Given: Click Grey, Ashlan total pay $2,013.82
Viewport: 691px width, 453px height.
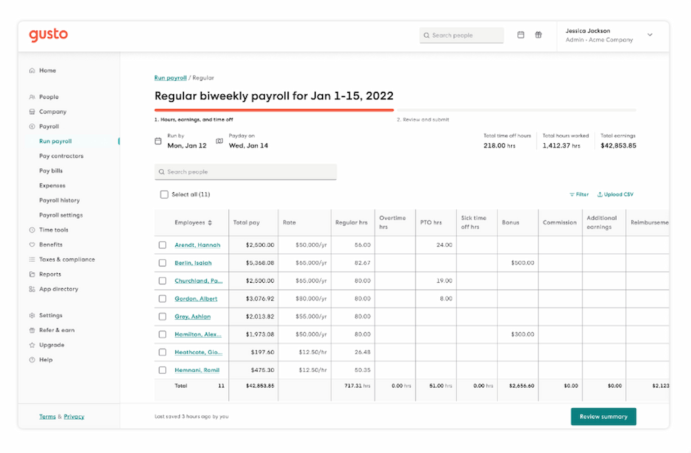Looking at the screenshot, I should point(254,317).
